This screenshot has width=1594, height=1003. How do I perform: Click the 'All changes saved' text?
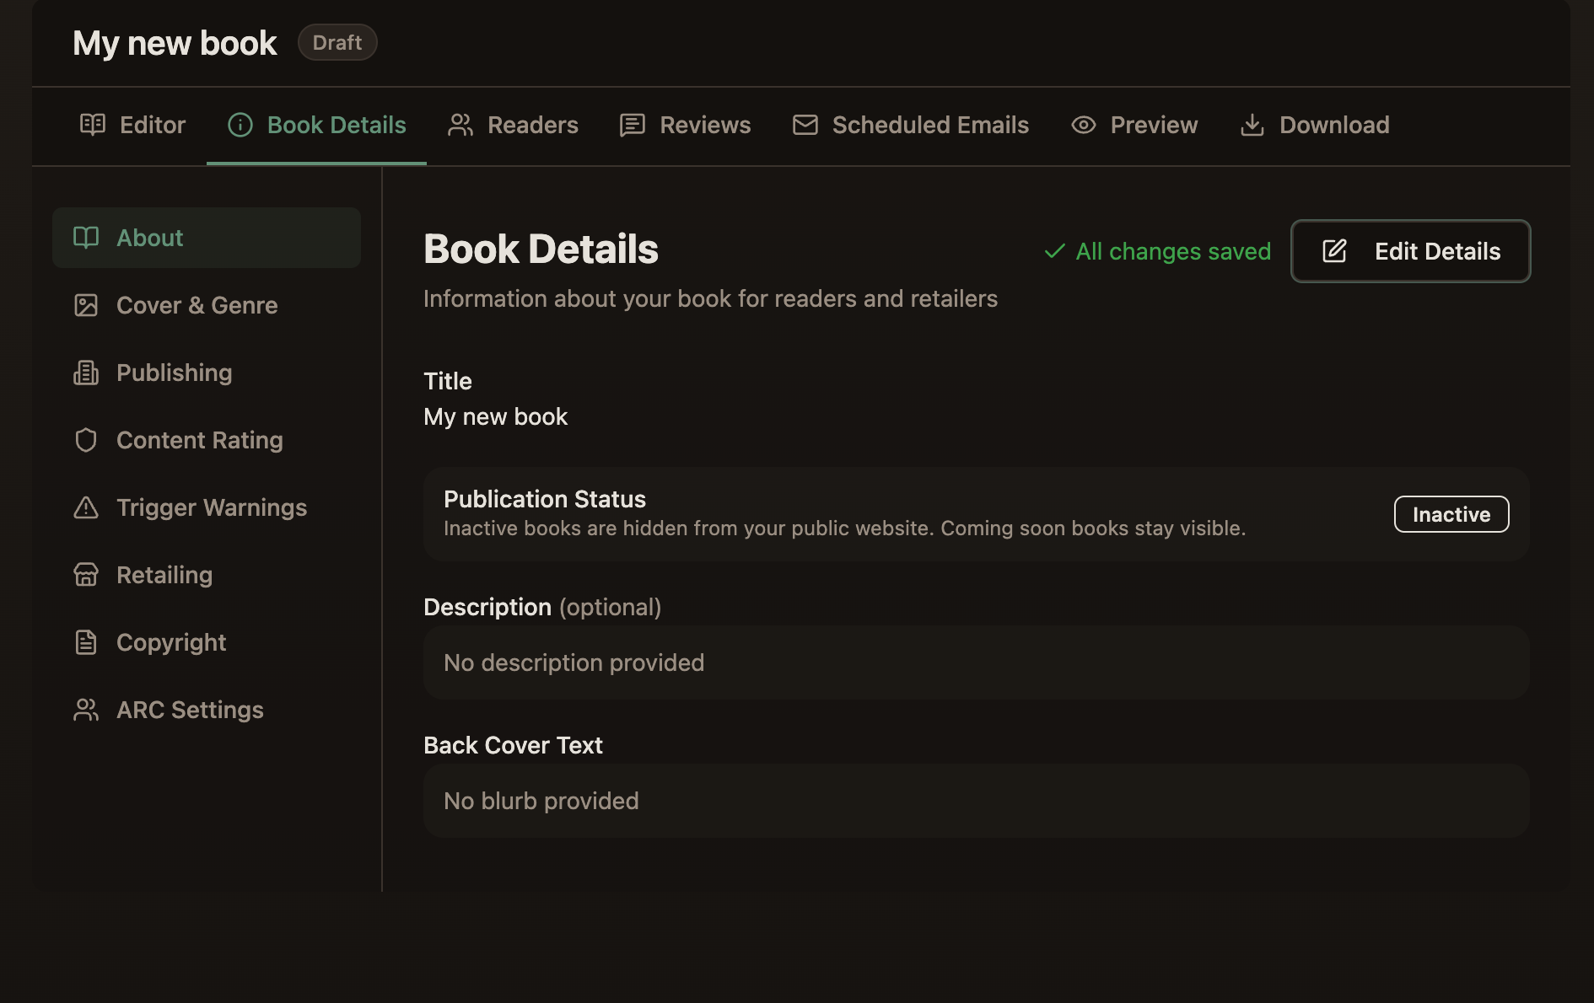coord(1173,251)
